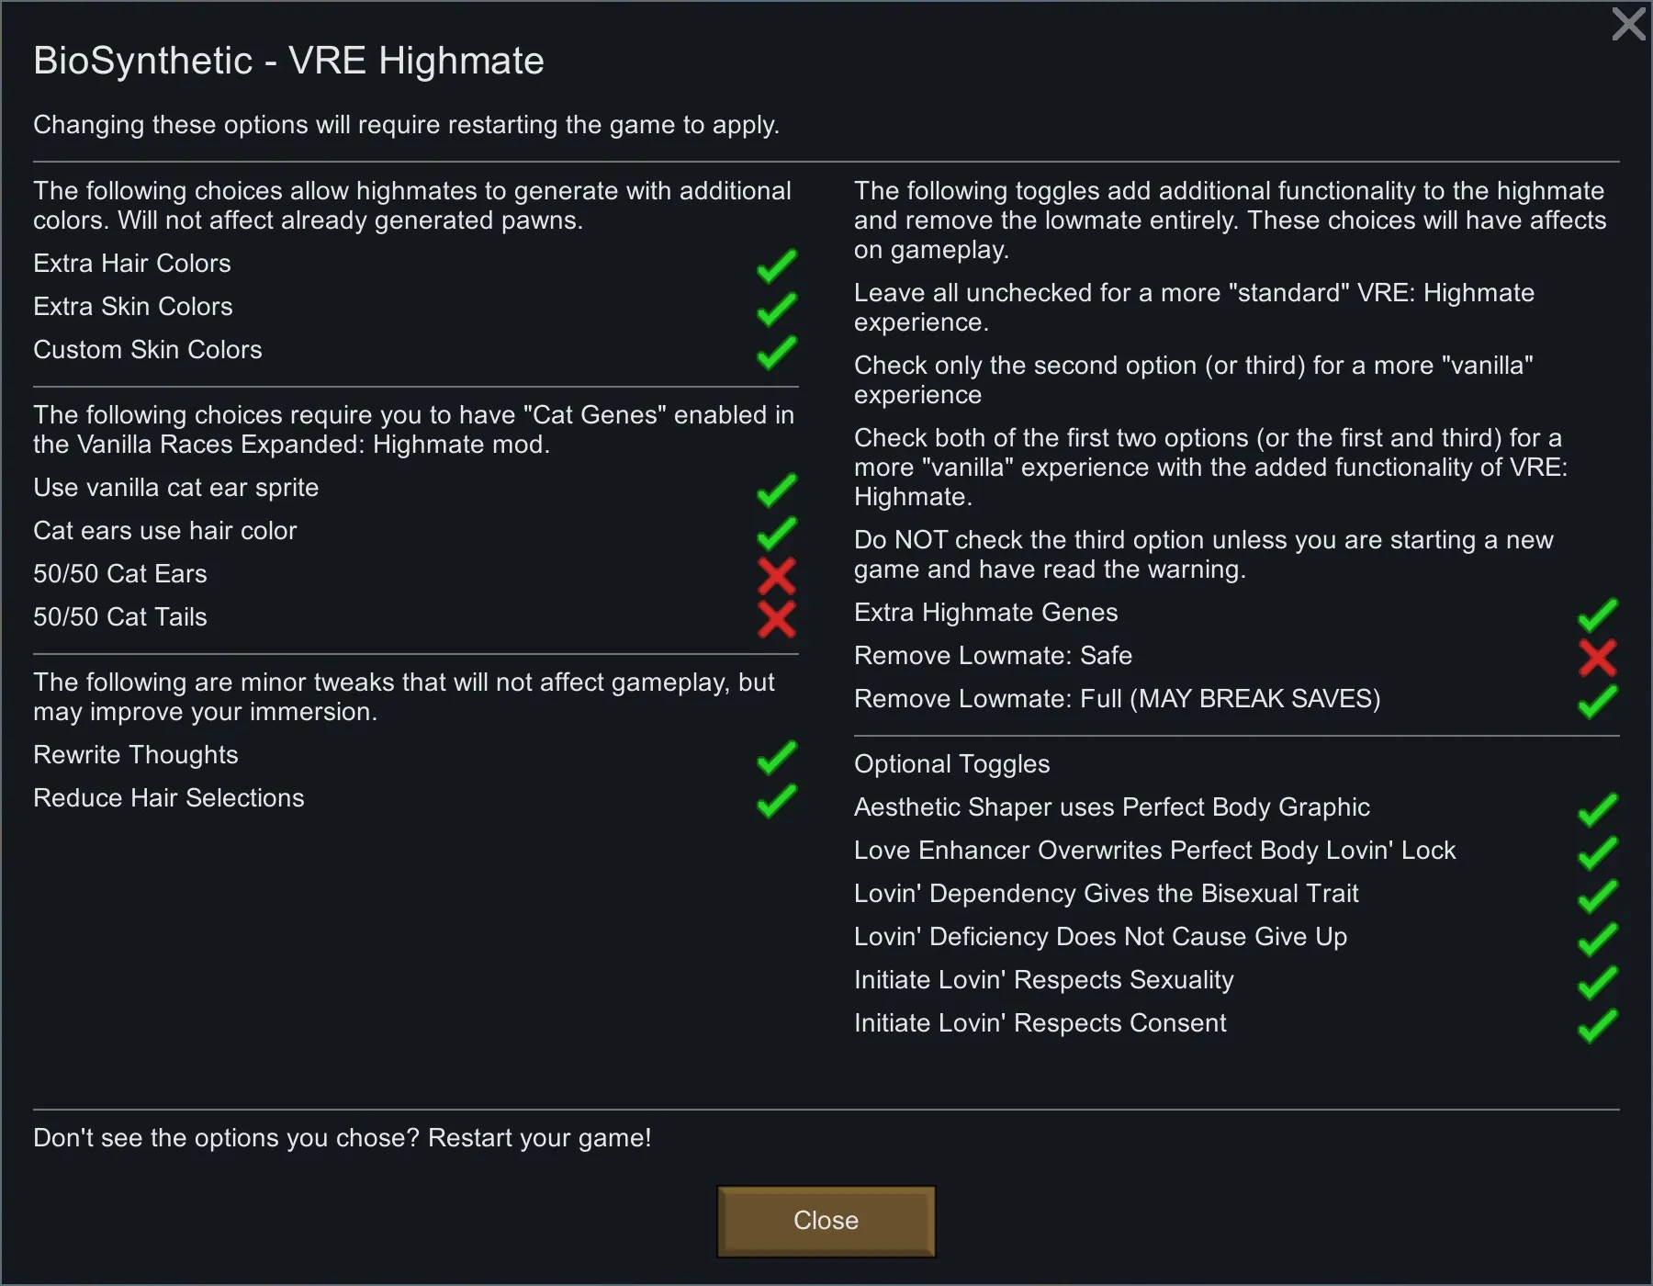Turn off Rewrite Thoughts
The image size is (1653, 1286).
point(776,757)
